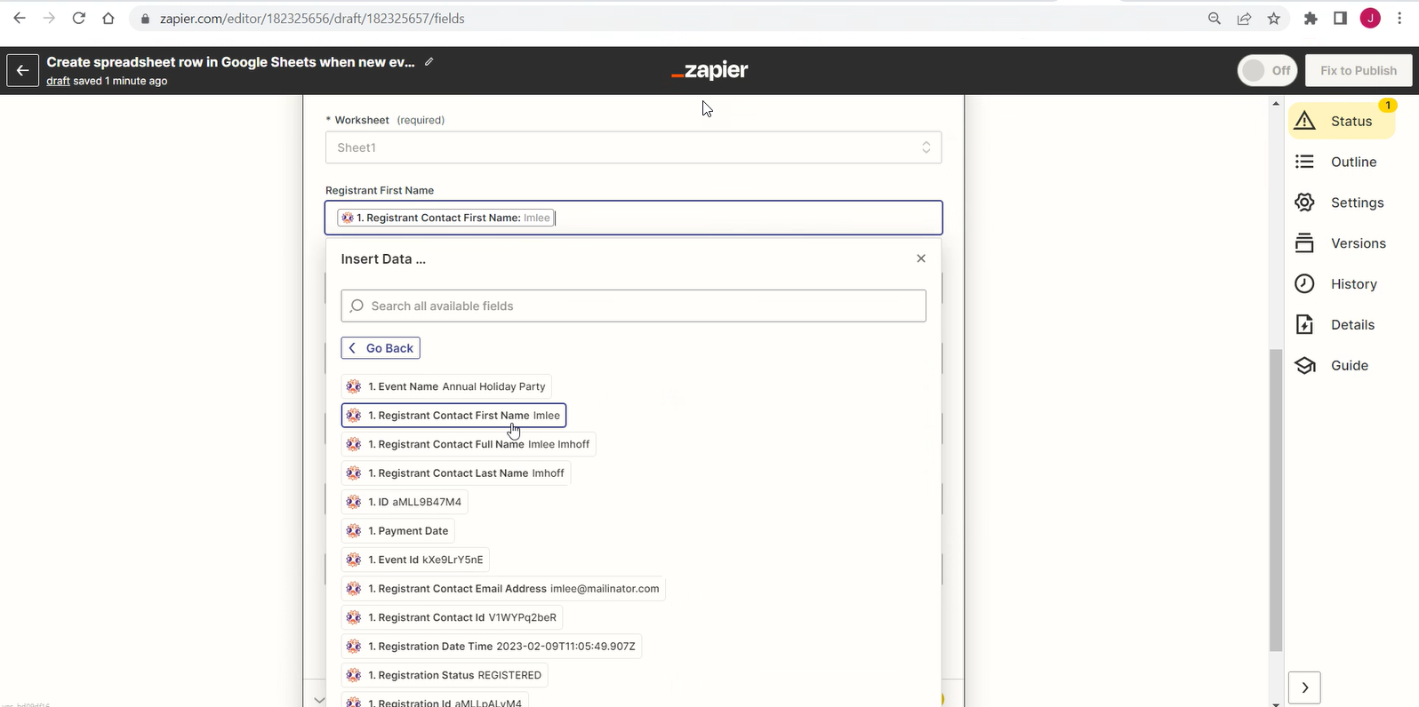Share this page via the share icon
This screenshot has width=1419, height=707.
click(x=1245, y=18)
